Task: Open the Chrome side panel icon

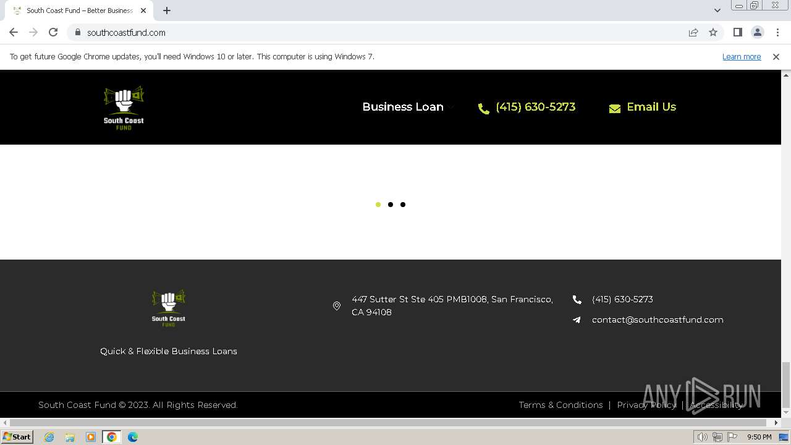Action: click(x=737, y=32)
